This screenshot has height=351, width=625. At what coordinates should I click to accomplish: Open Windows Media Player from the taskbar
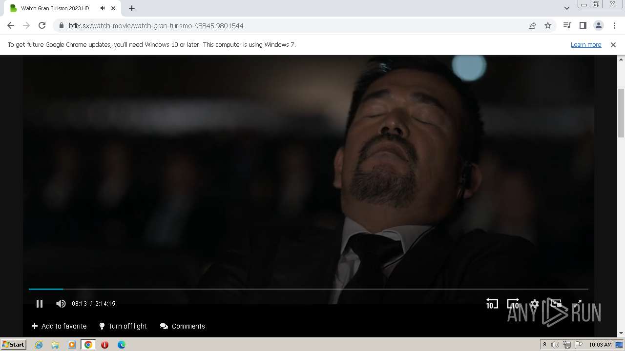click(72, 345)
